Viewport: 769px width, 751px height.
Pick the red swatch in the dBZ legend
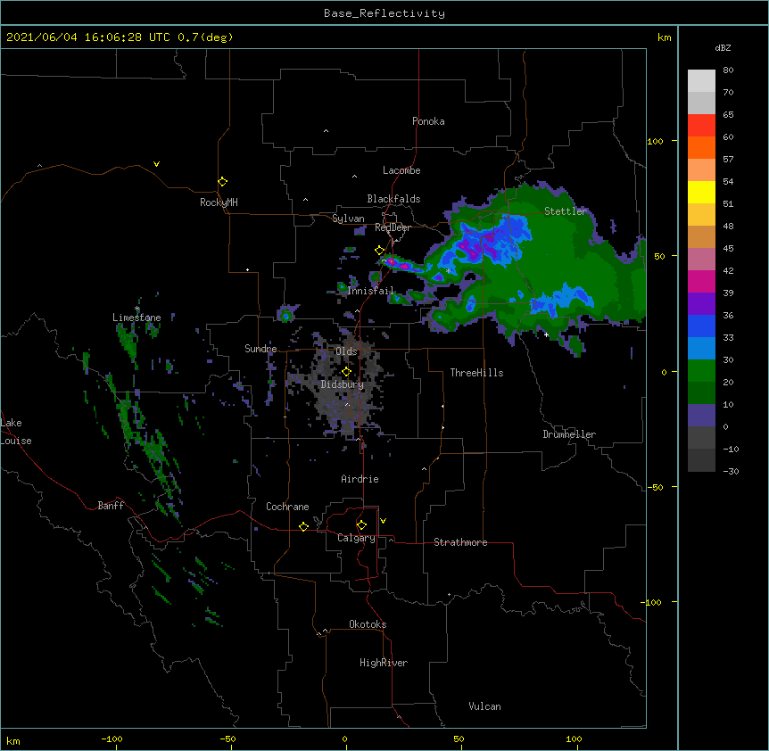(701, 125)
